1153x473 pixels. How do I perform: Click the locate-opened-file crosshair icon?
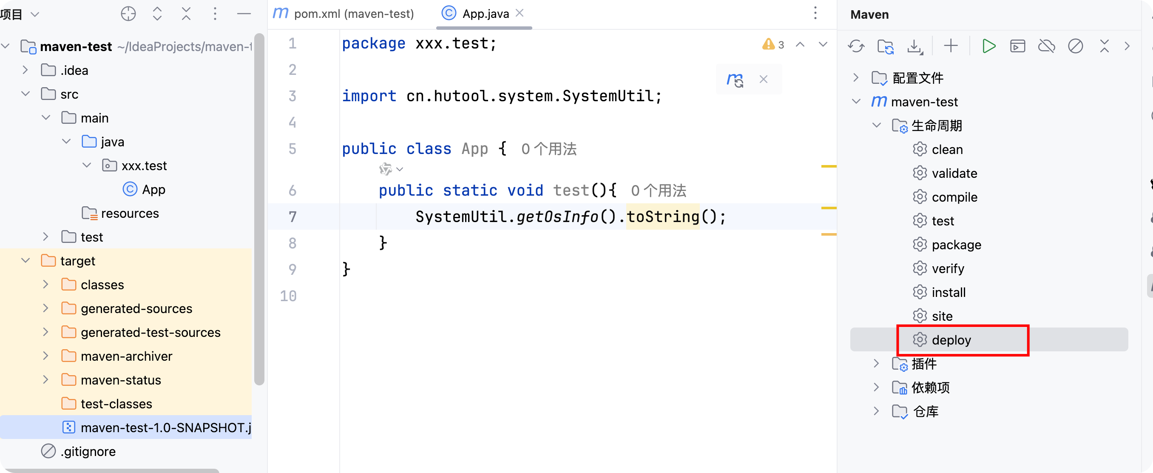click(128, 14)
